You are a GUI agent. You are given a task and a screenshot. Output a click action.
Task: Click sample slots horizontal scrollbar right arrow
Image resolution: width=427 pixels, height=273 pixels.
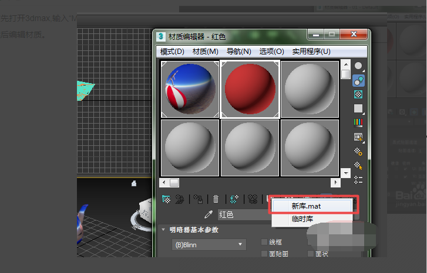(x=335, y=183)
